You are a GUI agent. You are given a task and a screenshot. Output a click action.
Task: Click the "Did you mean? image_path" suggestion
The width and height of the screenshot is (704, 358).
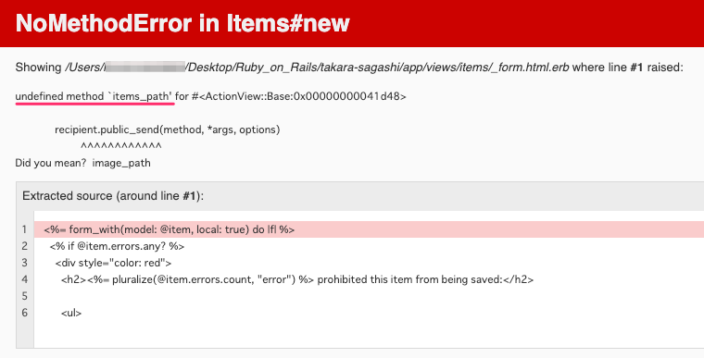tap(83, 163)
